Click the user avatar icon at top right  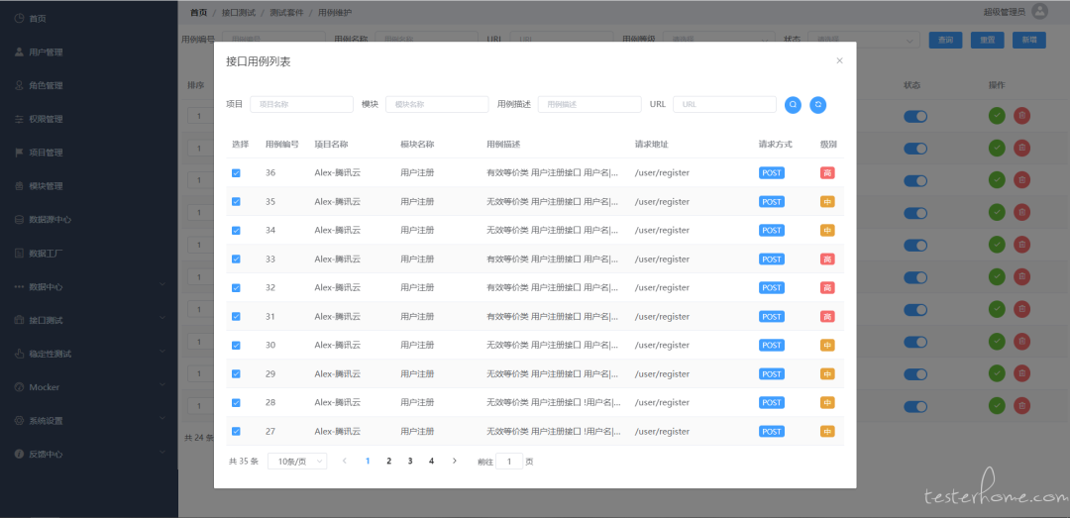pos(1039,11)
